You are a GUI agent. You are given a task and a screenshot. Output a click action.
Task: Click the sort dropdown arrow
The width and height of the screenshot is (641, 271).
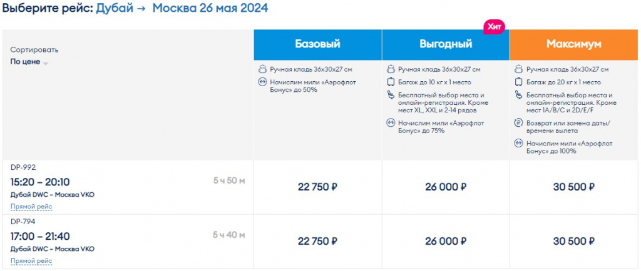[x=46, y=63]
